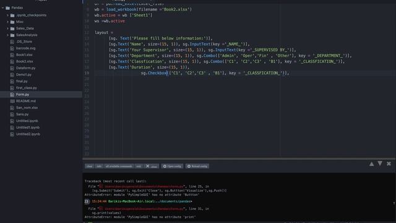This screenshot has width=396, height=223.
Task: Click line number 19 in the gutter
Action: click(x=87, y=73)
